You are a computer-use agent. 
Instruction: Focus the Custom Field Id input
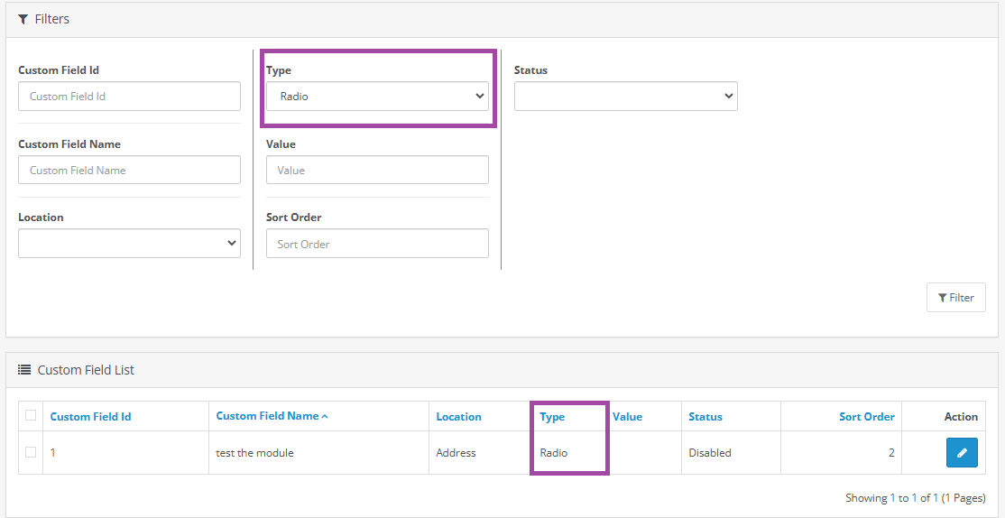pos(129,97)
